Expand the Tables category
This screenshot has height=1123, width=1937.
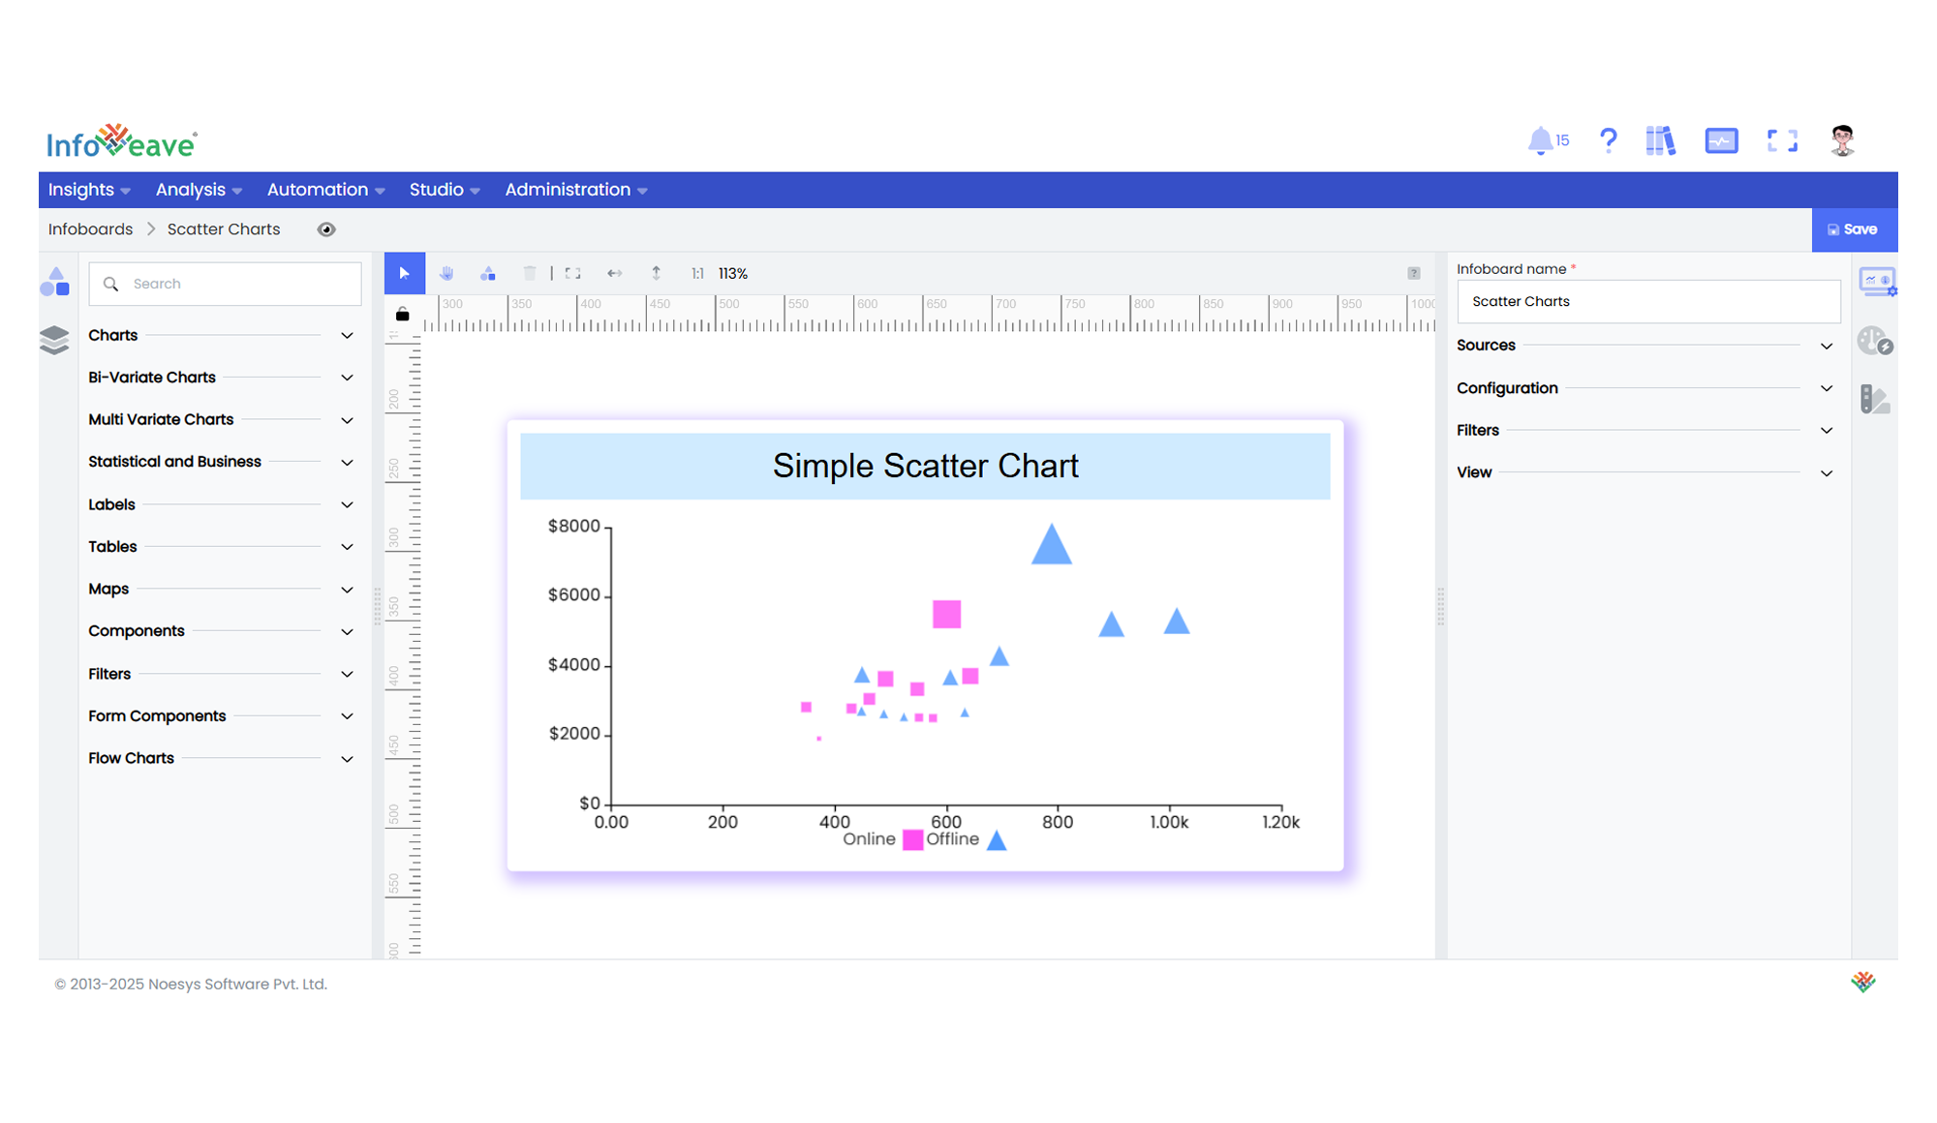tap(222, 546)
